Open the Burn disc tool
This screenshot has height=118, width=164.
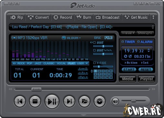pyautogui.click(x=84, y=17)
